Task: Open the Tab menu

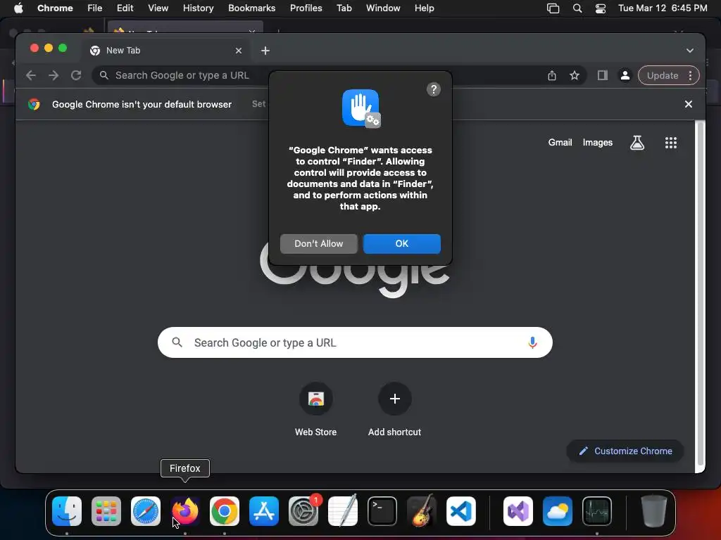Action: (x=344, y=8)
